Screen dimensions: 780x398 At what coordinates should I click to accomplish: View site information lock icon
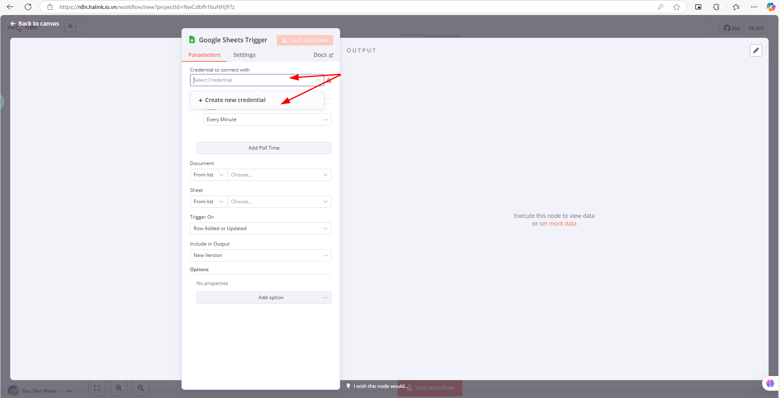tap(50, 7)
